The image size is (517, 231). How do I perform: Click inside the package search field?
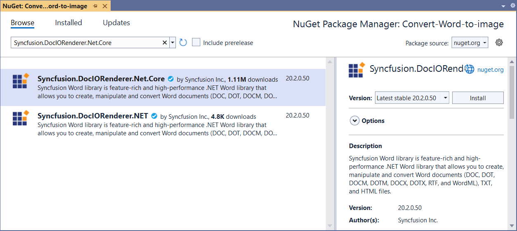(x=87, y=42)
